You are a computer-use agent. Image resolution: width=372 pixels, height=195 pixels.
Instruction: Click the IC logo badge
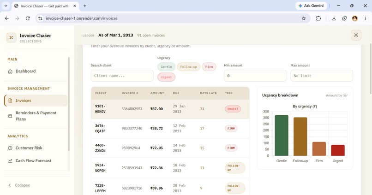[x=11, y=38]
